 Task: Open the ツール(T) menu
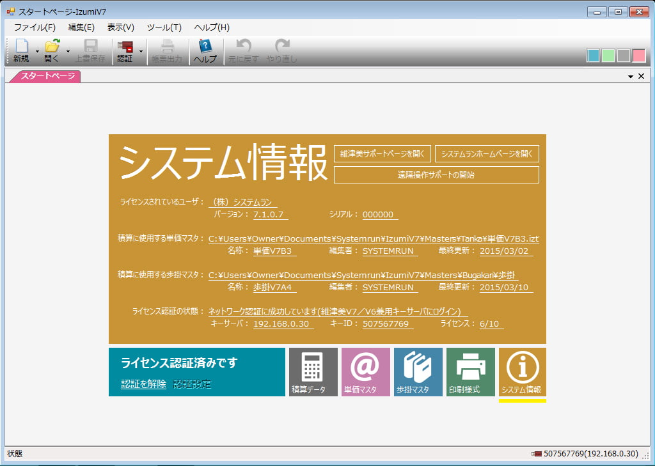pos(164,27)
